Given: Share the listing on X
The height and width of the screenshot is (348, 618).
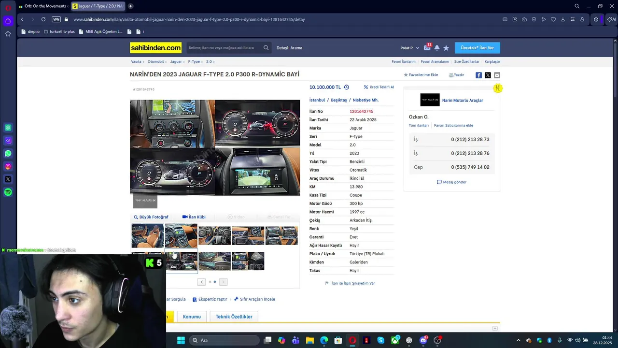Looking at the screenshot, I should click(x=488, y=75).
